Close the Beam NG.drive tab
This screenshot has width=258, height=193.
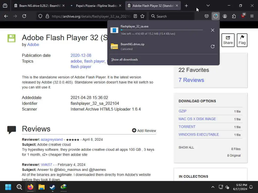tap(63, 6)
